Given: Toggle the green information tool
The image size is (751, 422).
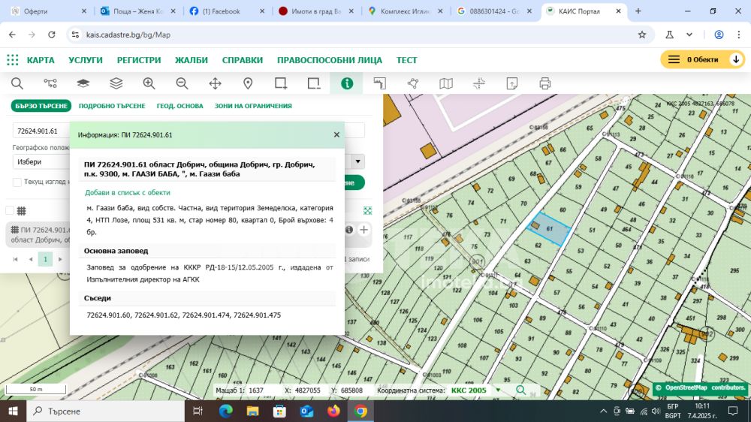Looking at the screenshot, I should [x=346, y=83].
